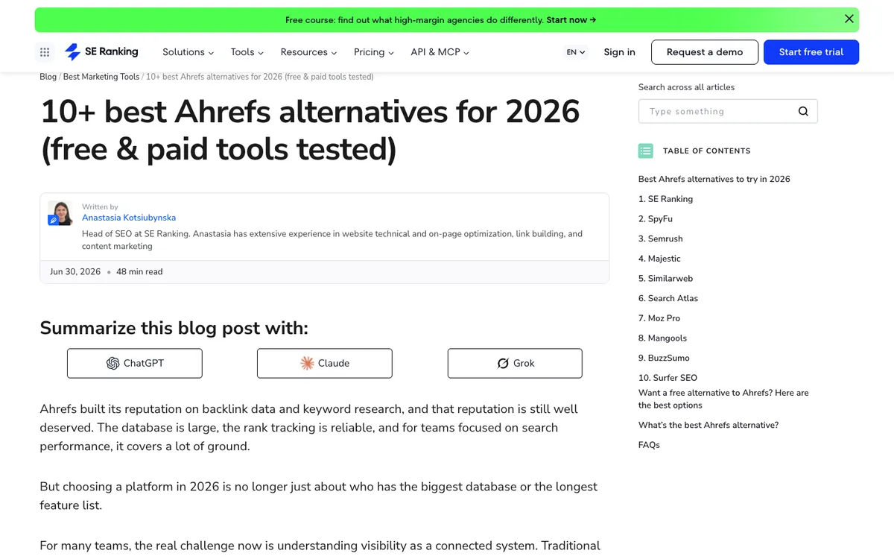Open the Best Marketing Tools breadcrumb
This screenshot has height=559, width=894.
click(101, 77)
